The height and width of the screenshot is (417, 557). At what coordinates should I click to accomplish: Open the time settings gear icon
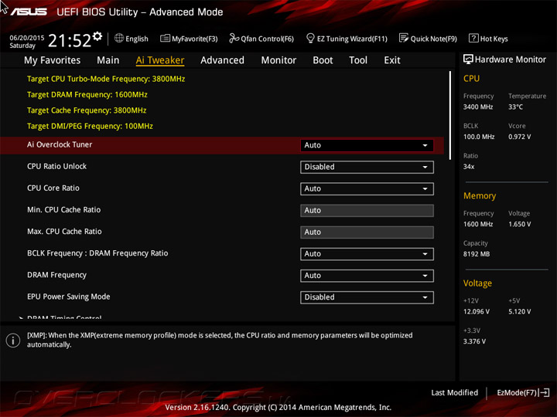[97, 36]
